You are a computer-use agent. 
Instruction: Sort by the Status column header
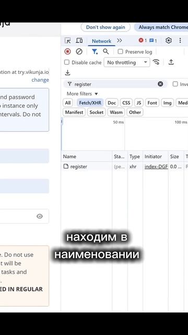point(120,157)
